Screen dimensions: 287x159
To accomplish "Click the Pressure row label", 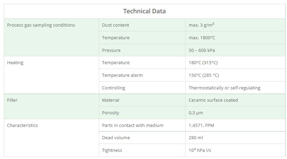I will (111, 50).
